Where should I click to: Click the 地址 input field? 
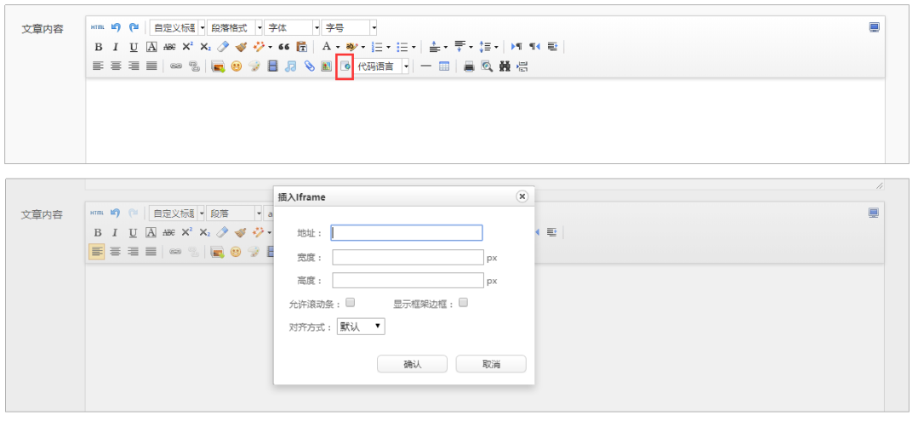tap(407, 233)
